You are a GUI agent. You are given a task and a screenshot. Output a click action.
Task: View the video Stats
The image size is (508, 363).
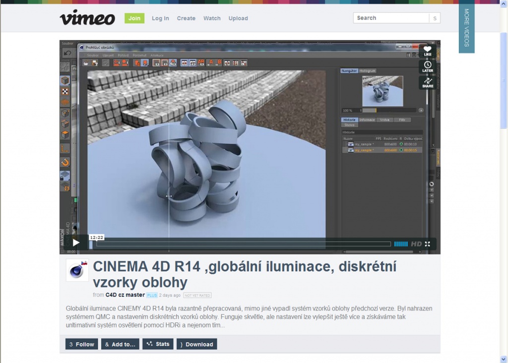pos(158,344)
